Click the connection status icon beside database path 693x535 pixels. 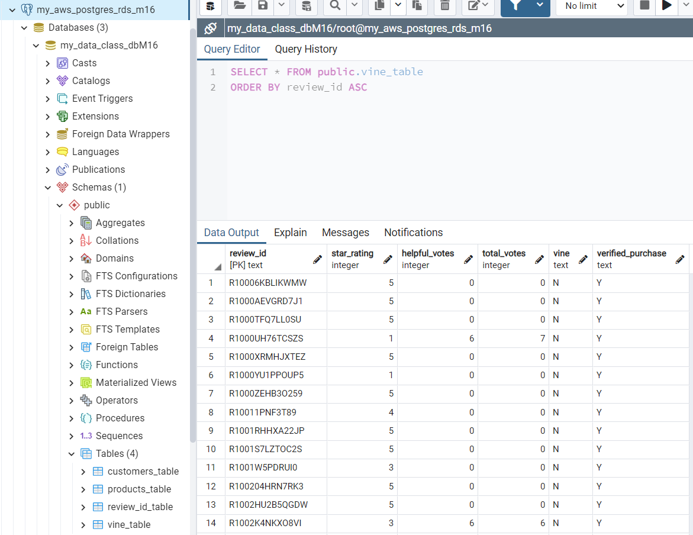[x=210, y=28]
